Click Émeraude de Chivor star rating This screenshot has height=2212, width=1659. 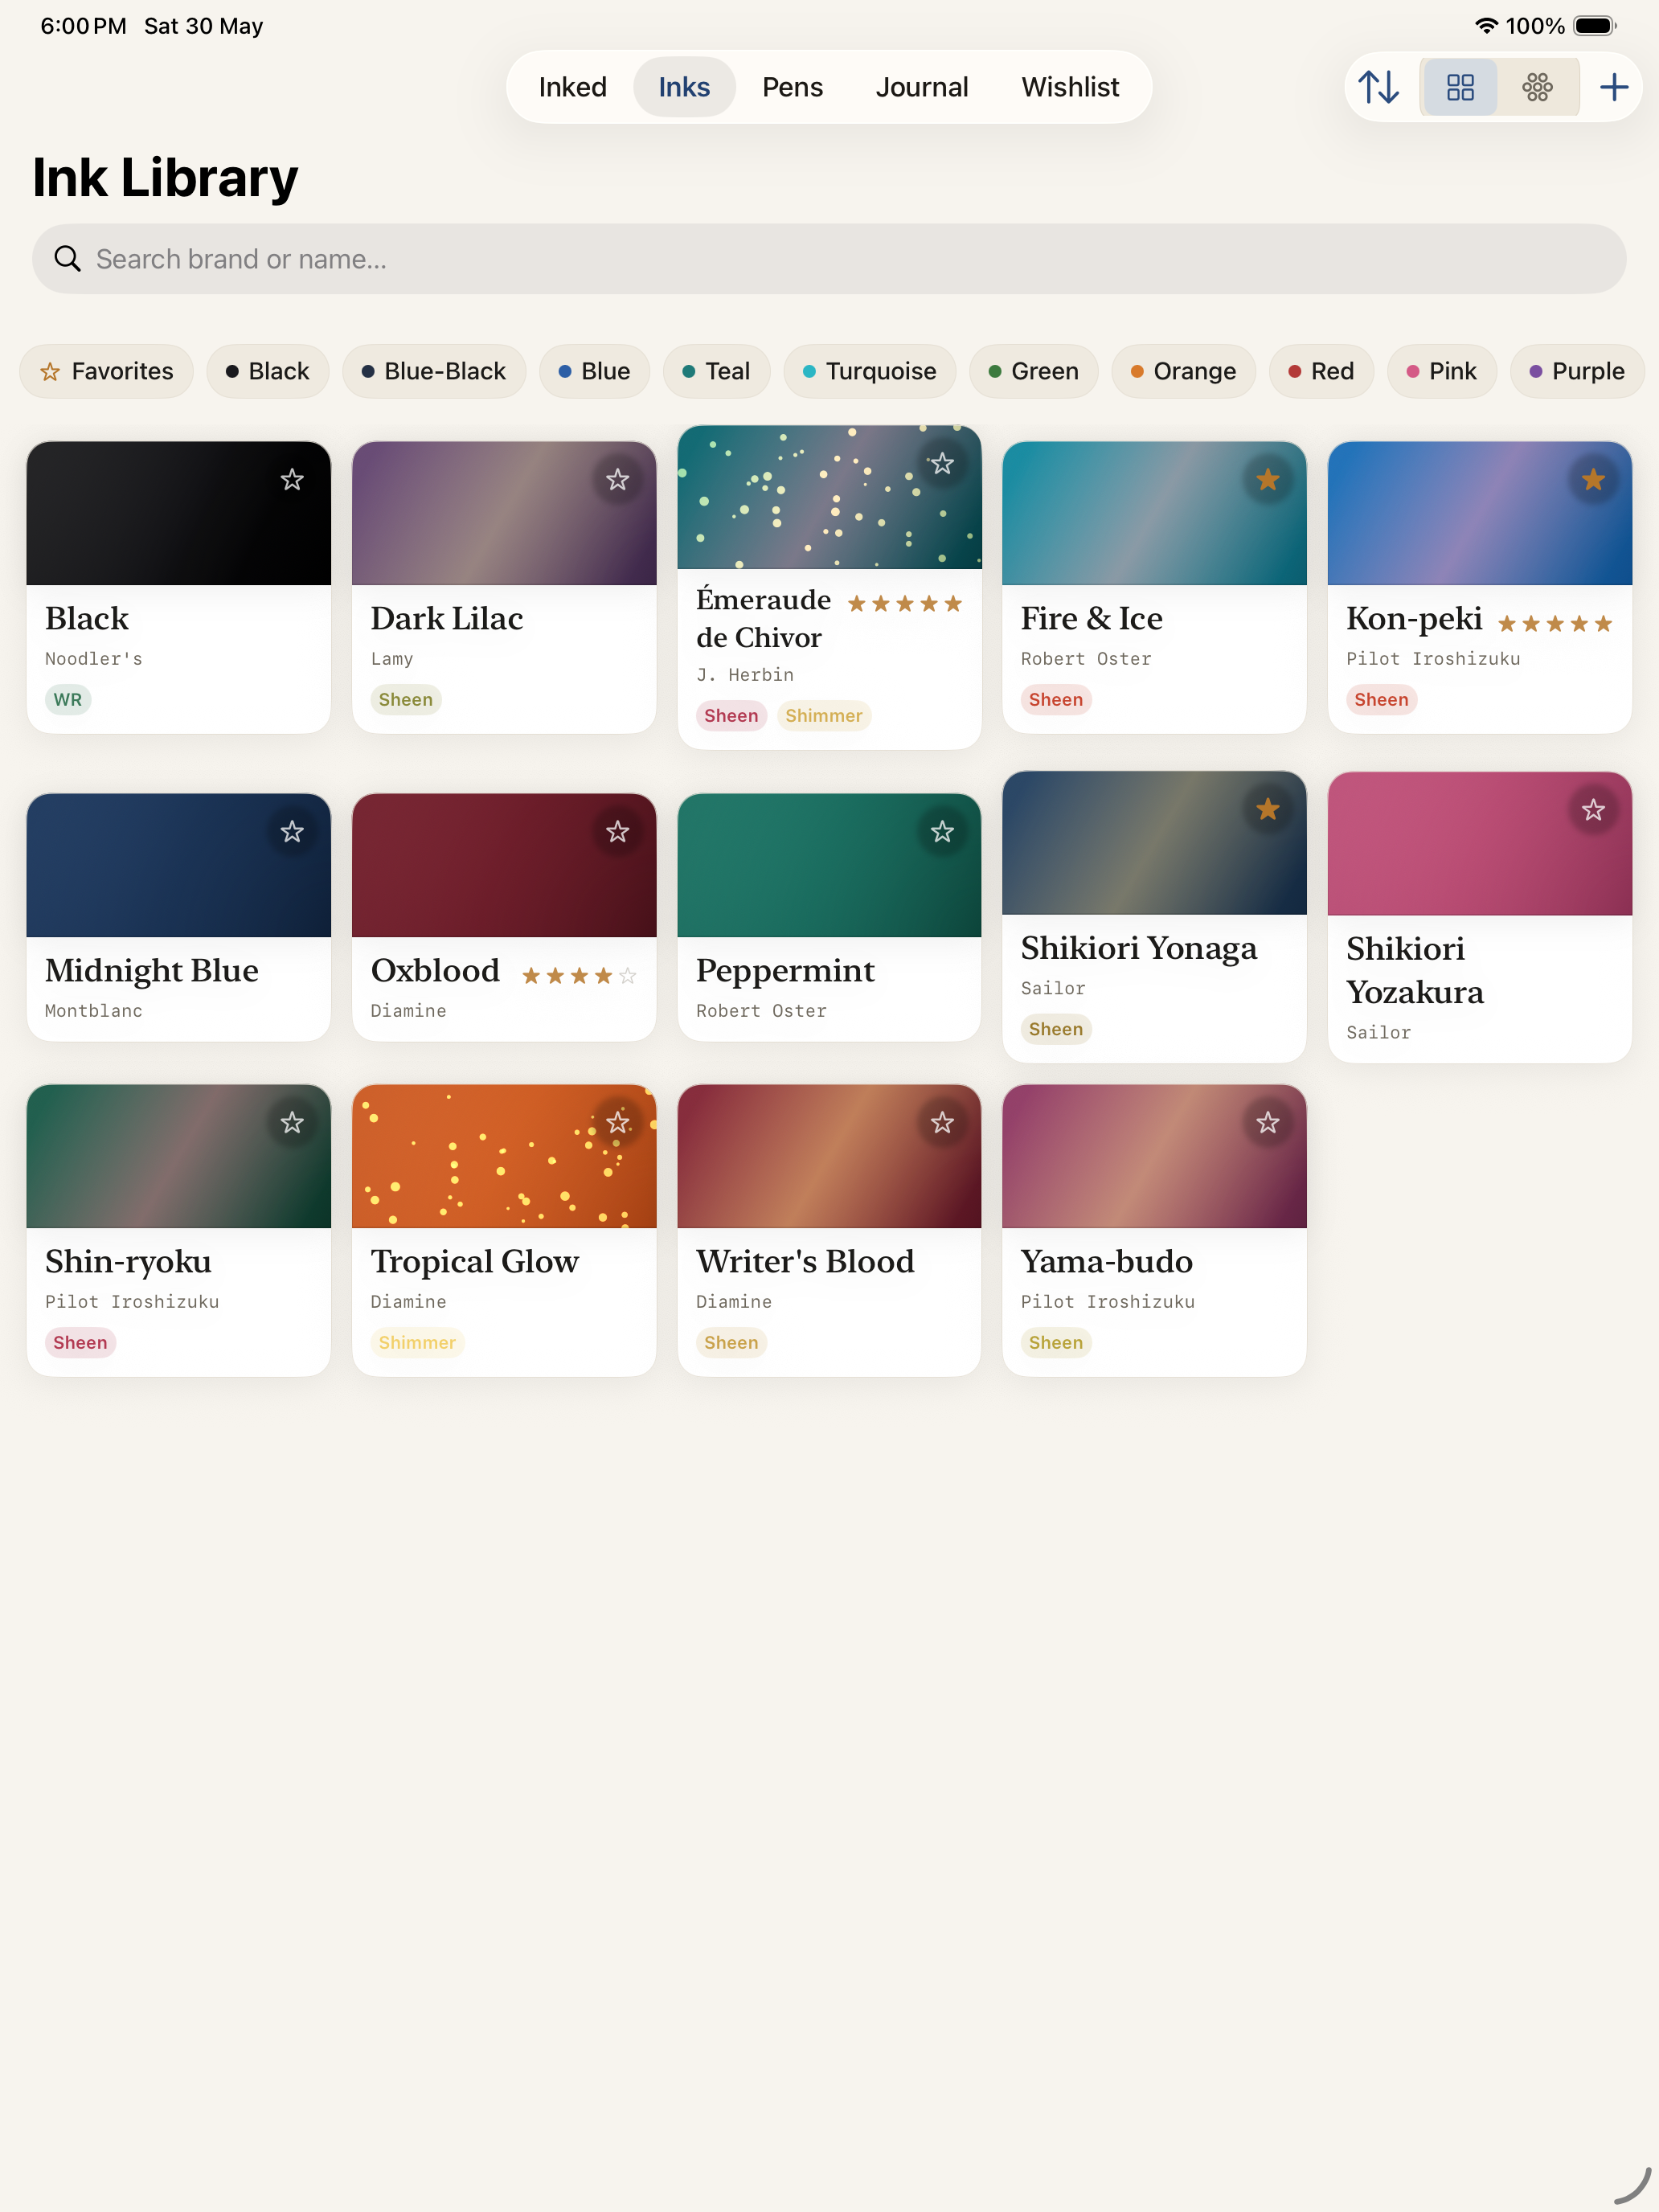(x=904, y=603)
